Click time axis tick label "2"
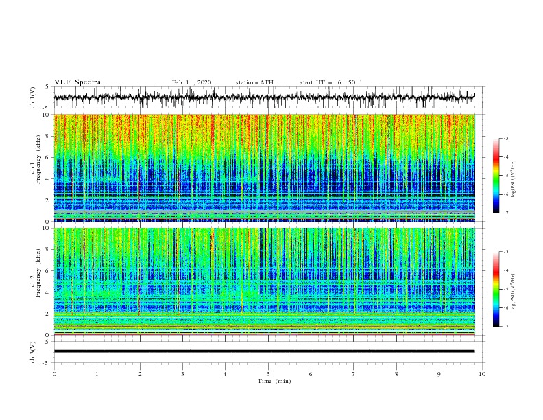The width and height of the screenshot is (543, 420). [140, 374]
